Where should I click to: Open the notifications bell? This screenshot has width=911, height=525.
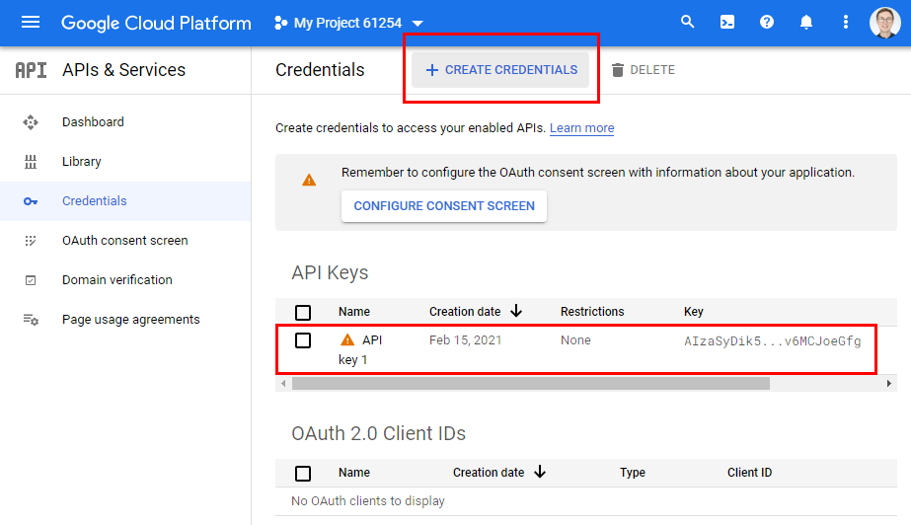click(x=805, y=22)
